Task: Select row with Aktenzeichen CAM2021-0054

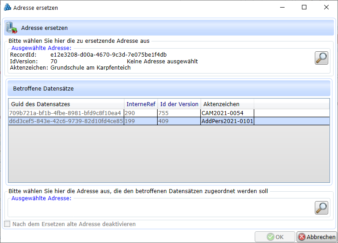Action: click(x=227, y=113)
